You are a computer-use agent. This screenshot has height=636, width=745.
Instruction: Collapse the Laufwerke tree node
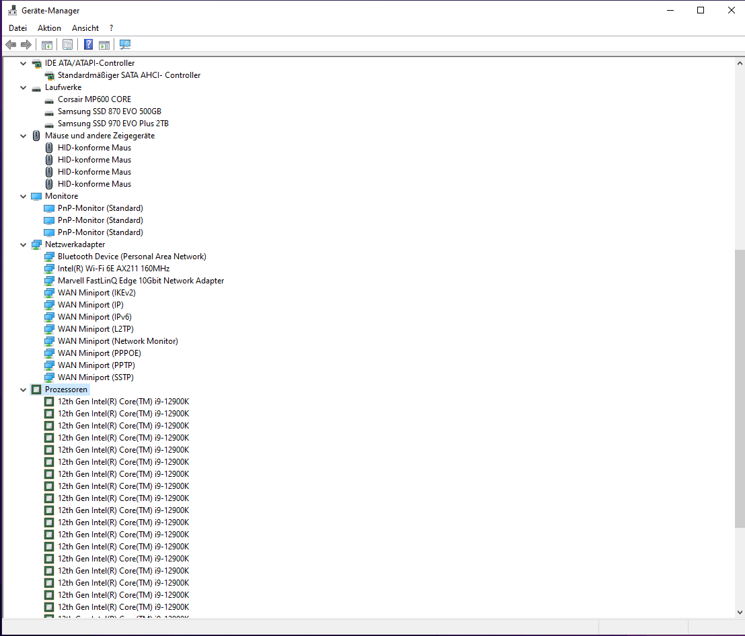[23, 87]
